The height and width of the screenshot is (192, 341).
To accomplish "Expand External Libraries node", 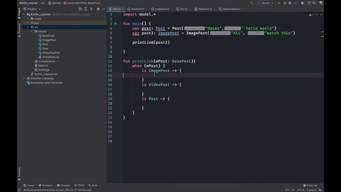I will point(24,78).
